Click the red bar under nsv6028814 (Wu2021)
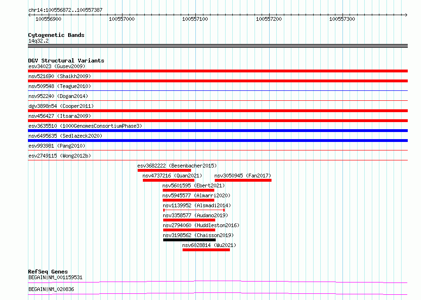 (206, 250)
